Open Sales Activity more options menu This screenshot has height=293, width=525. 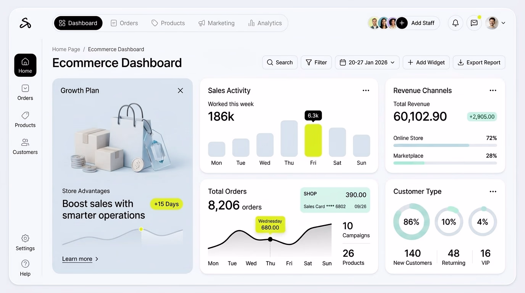click(366, 90)
